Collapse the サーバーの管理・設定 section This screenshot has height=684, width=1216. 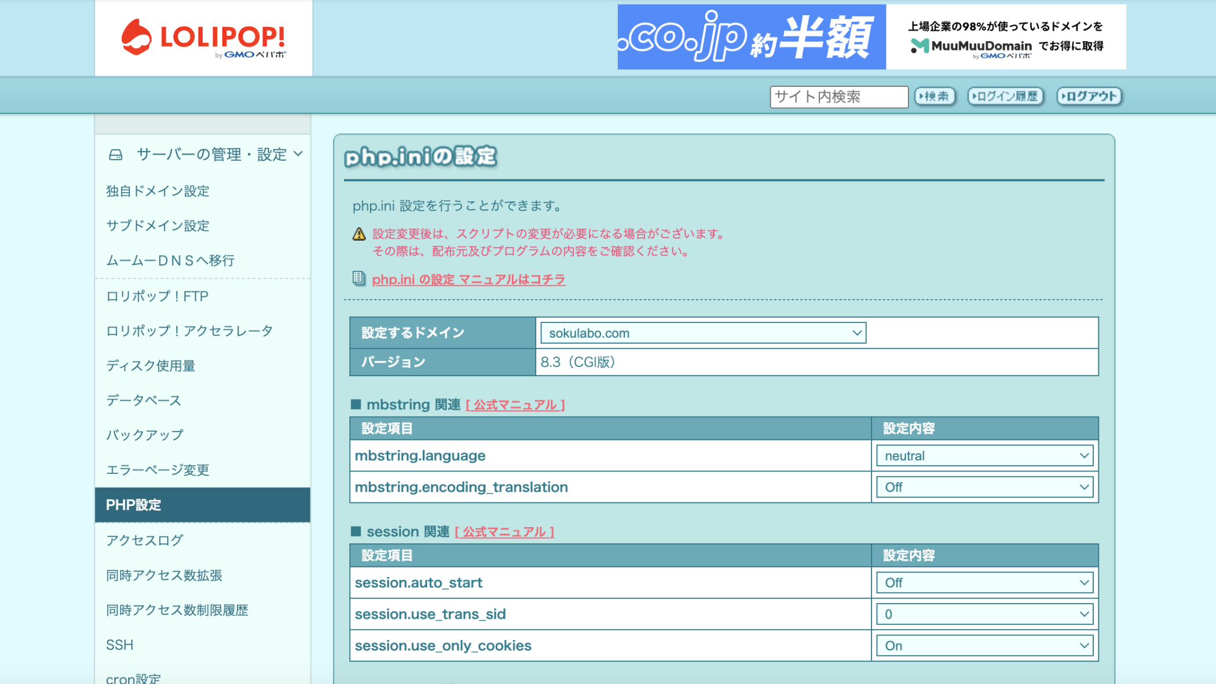pos(299,155)
